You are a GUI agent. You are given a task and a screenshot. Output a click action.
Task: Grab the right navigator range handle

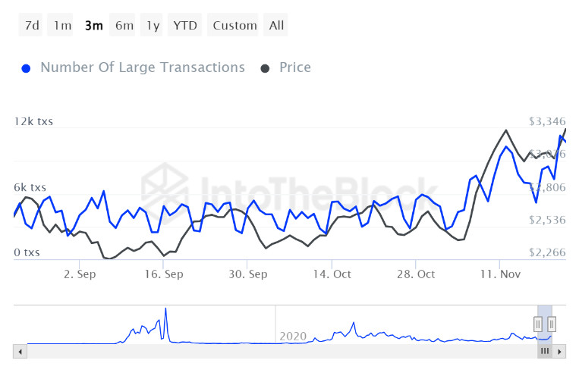pyautogui.click(x=552, y=324)
